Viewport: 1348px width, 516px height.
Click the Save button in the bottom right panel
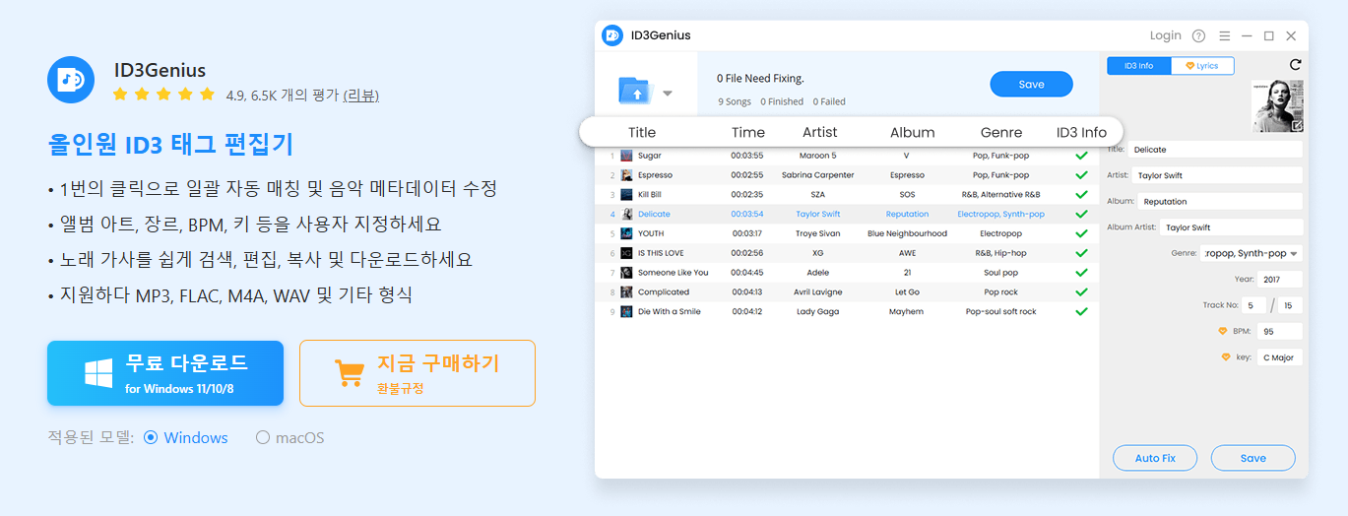[1253, 458]
